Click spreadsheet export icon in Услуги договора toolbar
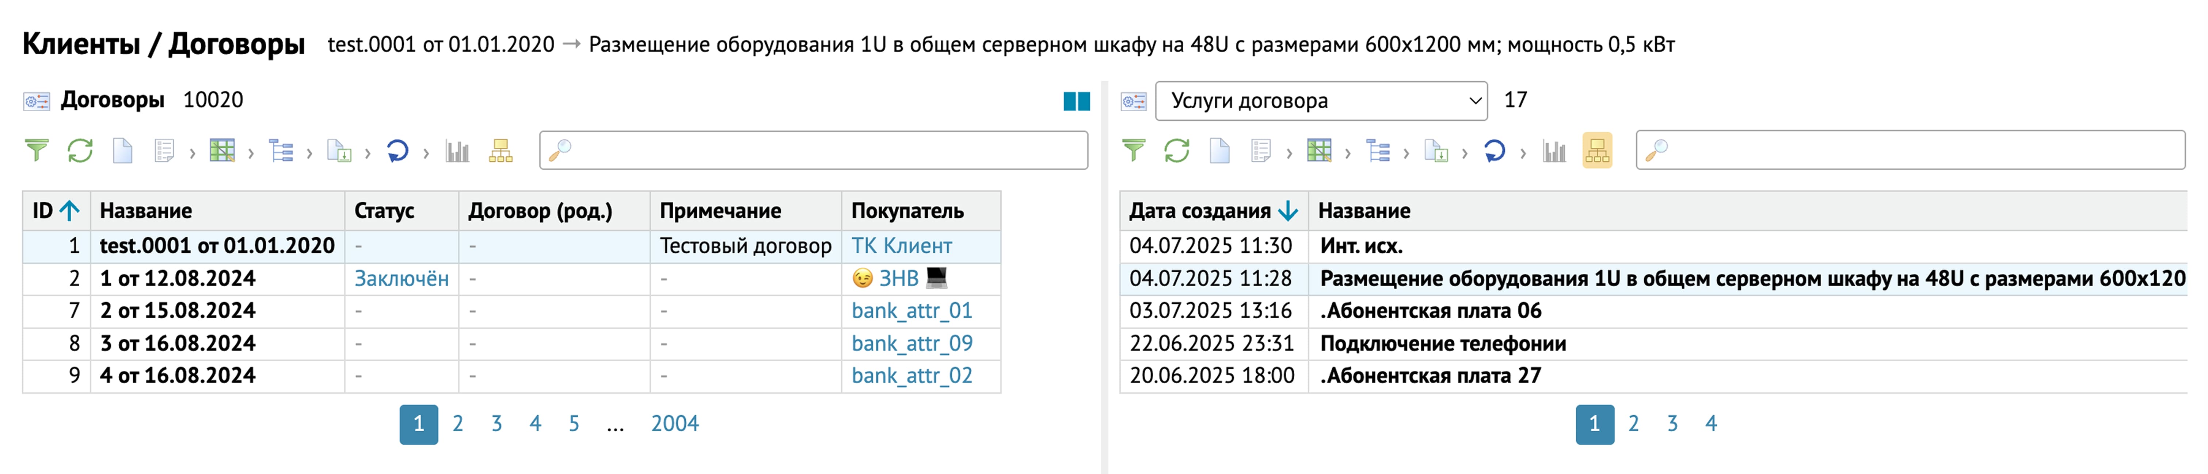The width and height of the screenshot is (2208, 474). 1319,151
